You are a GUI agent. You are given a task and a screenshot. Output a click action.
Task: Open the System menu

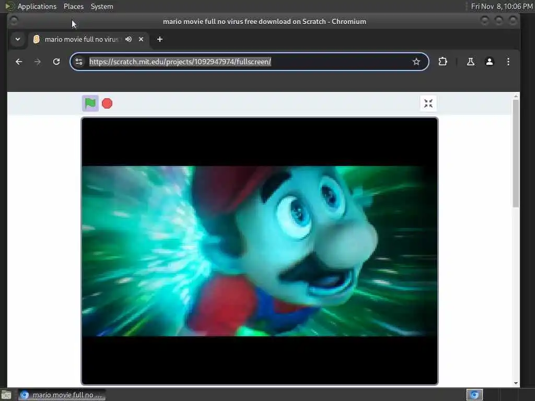[102, 6]
